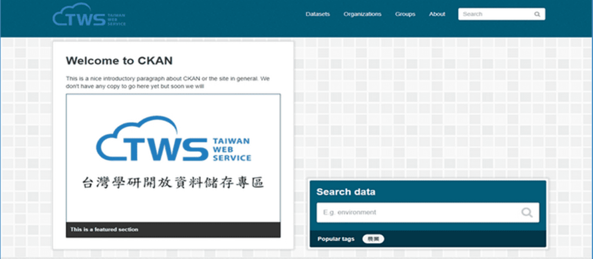The width and height of the screenshot is (593, 259).
Task: Select About in the top navigation
Action: point(437,14)
